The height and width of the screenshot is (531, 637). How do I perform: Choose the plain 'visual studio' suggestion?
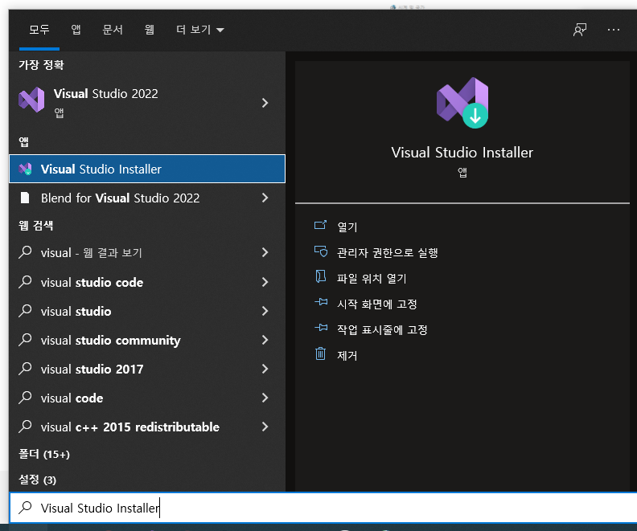click(147, 311)
